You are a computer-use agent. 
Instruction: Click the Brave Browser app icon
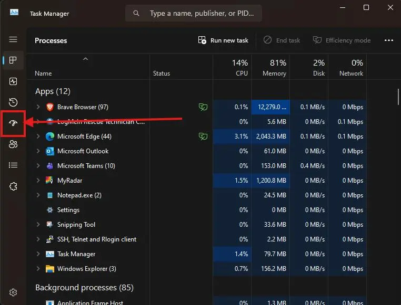click(x=50, y=107)
